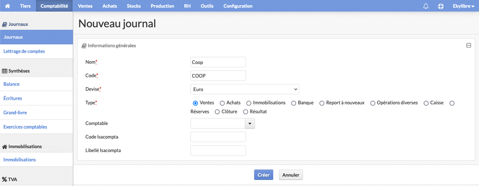Click the Code Isacompta field
This screenshot has height=186, width=479.
(218, 137)
